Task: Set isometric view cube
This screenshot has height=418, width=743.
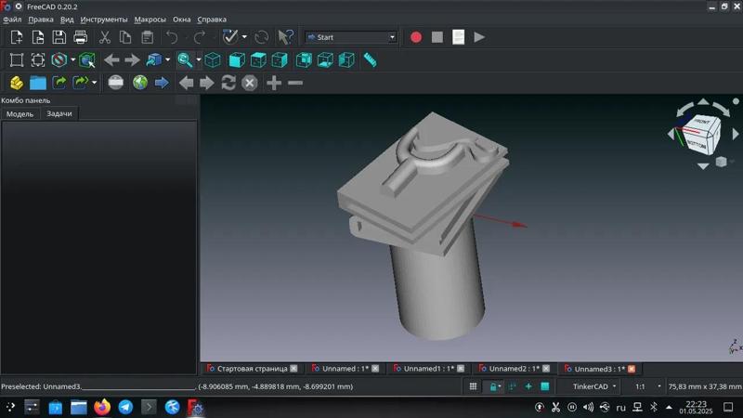Action: tap(213, 60)
